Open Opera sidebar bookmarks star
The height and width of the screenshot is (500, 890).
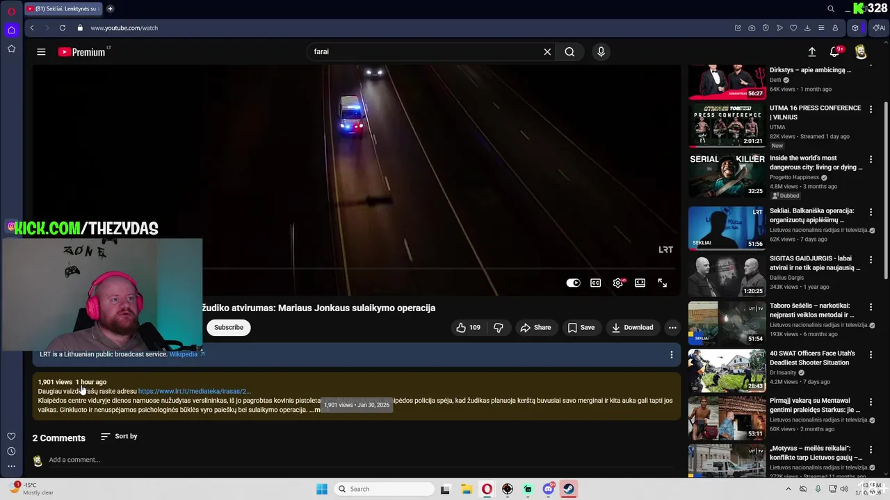(11, 49)
